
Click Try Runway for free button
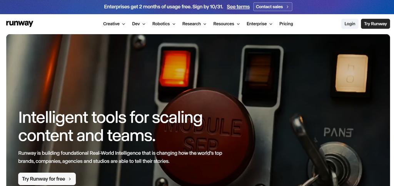(47, 179)
